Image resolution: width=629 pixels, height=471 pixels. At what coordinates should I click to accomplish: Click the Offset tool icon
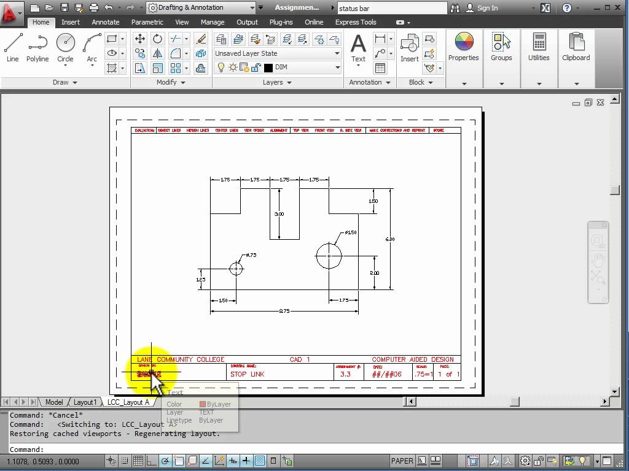pos(200,68)
